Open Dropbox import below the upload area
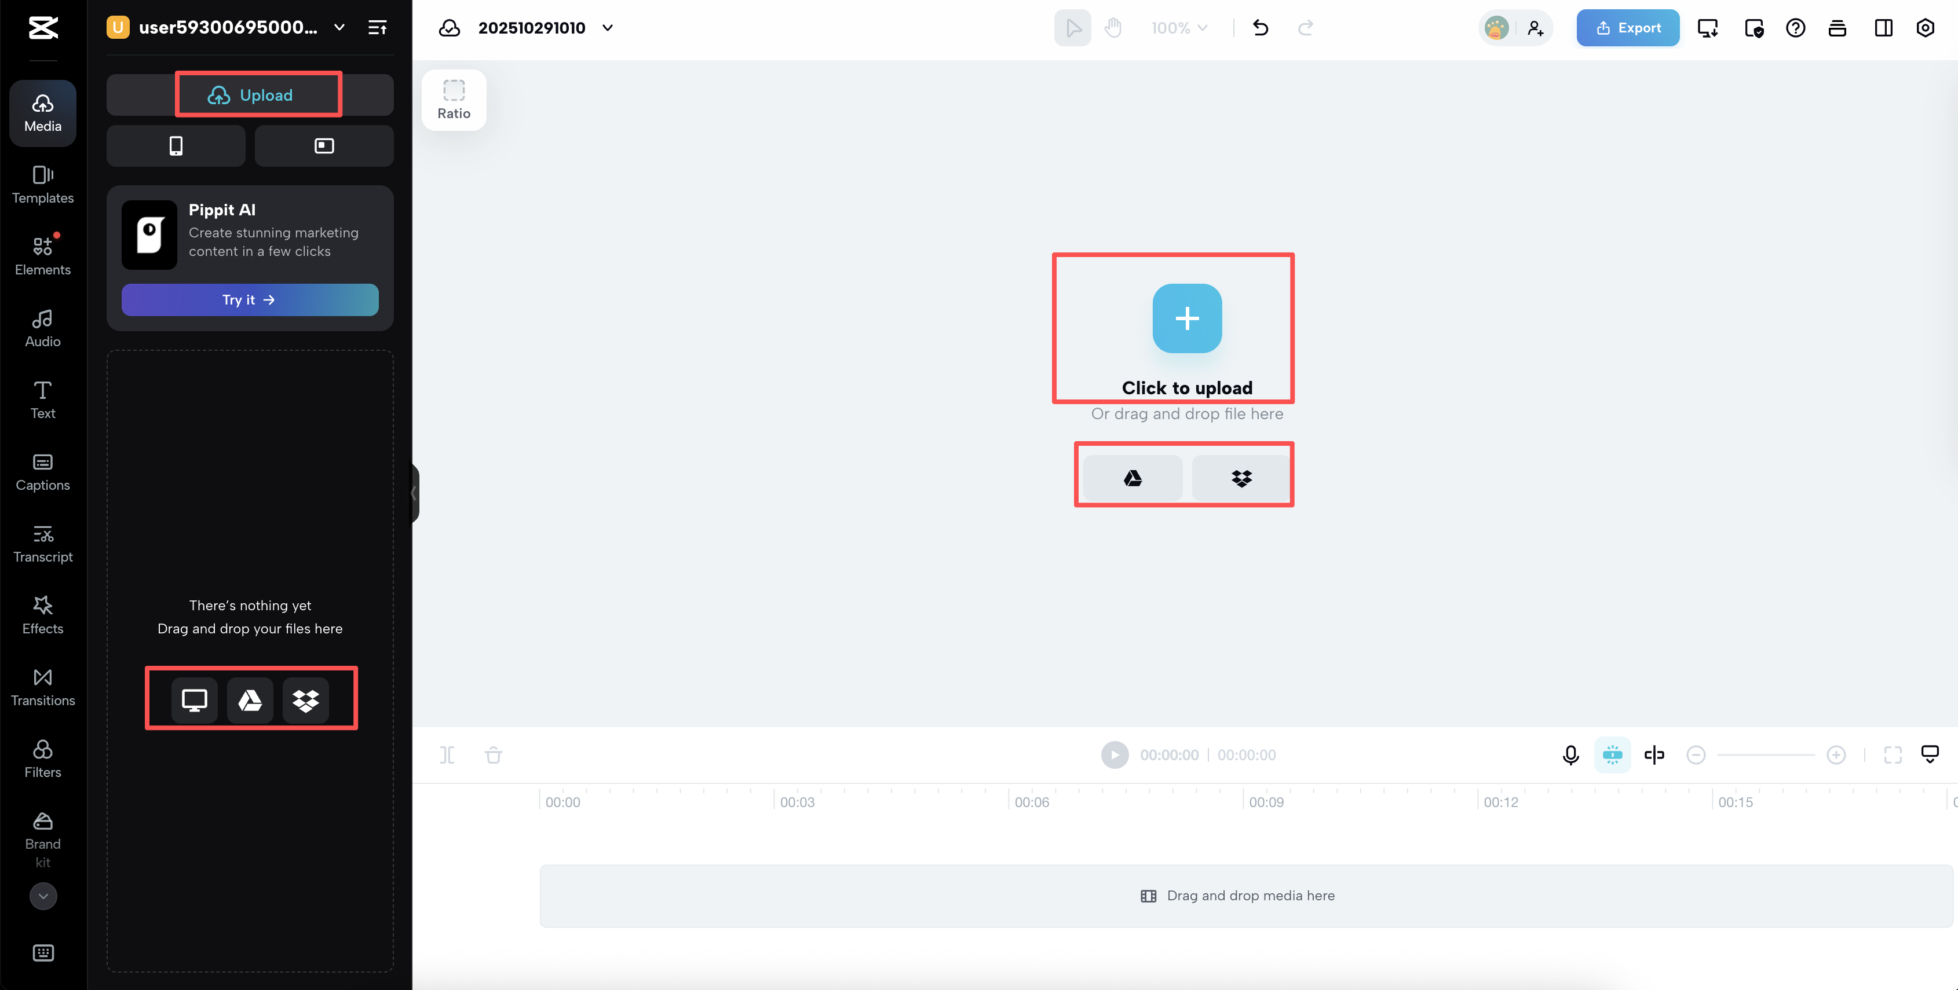 tap(1240, 478)
